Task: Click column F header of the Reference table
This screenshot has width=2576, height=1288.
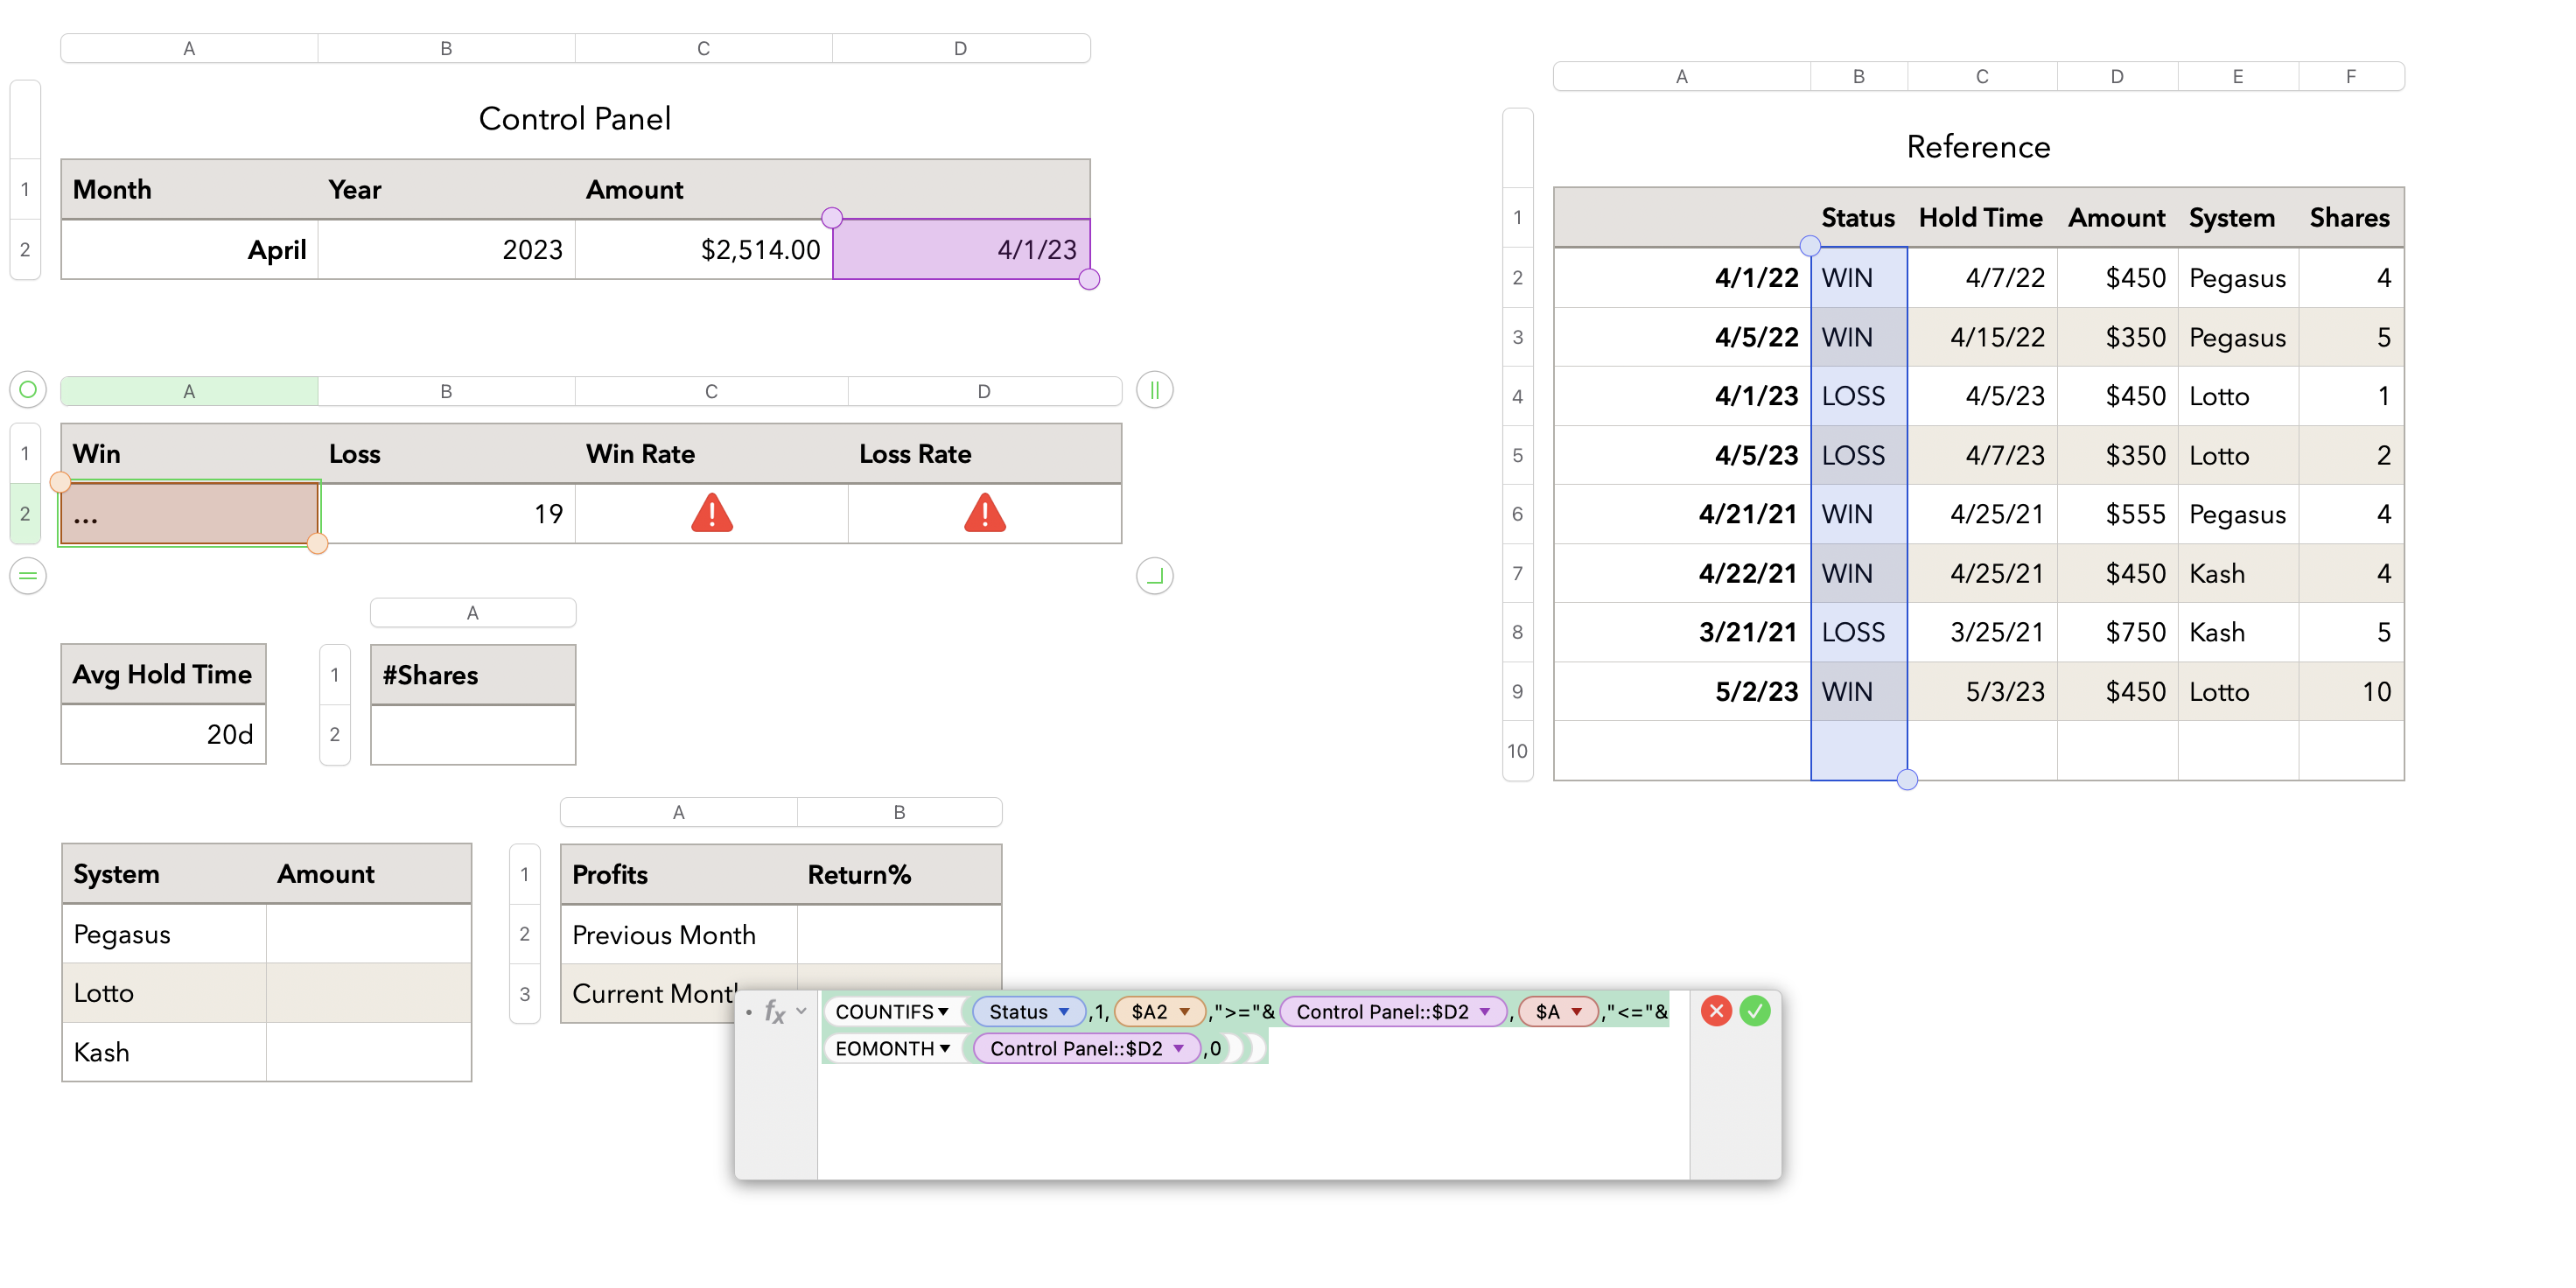Action: pyautogui.click(x=2351, y=76)
